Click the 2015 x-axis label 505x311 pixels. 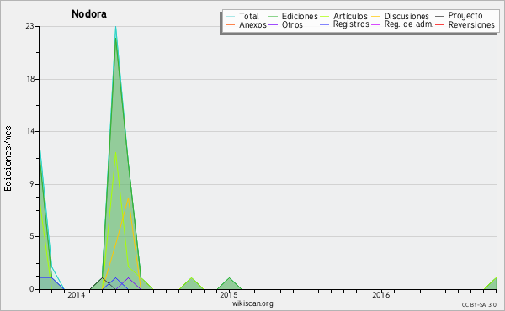pyautogui.click(x=229, y=295)
